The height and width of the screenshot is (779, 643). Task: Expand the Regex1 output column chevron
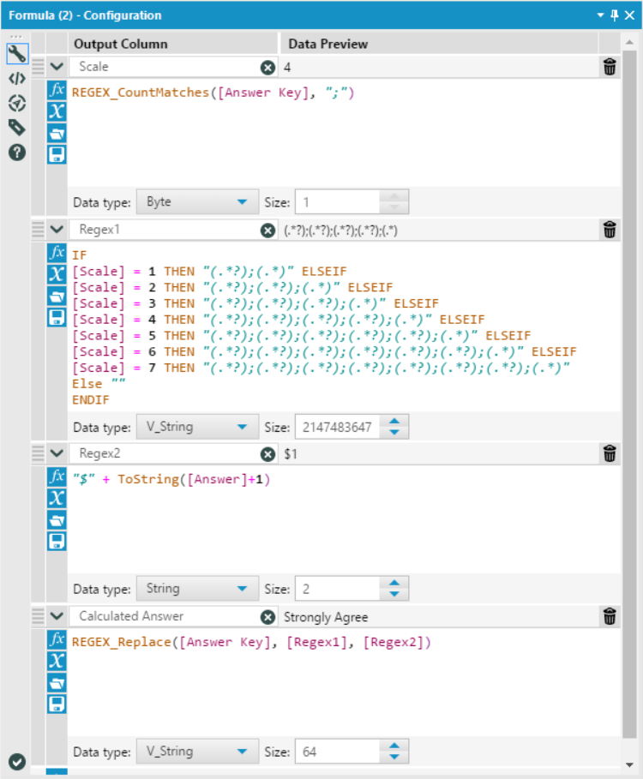[x=57, y=230]
